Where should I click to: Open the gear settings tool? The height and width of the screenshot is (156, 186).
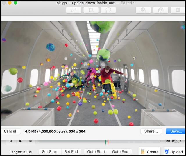[178, 10]
